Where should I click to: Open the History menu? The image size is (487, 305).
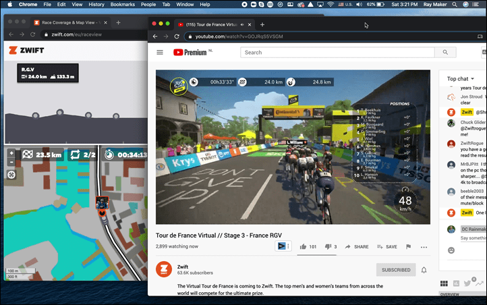coord(96,4)
